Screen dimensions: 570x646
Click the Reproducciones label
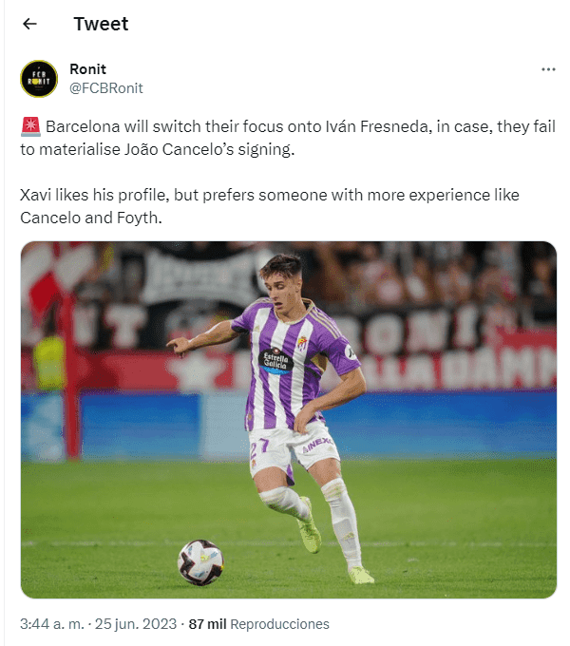pyautogui.click(x=279, y=624)
